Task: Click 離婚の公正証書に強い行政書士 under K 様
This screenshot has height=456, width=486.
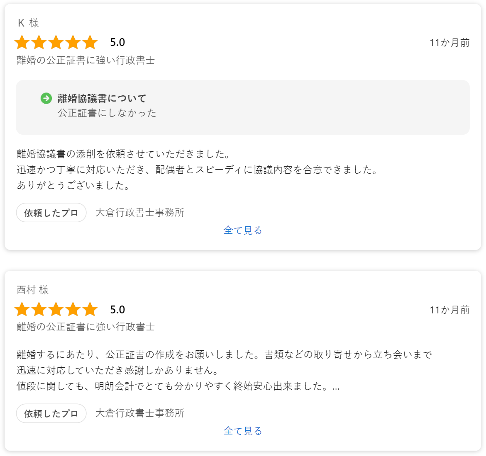Action: click(x=85, y=61)
